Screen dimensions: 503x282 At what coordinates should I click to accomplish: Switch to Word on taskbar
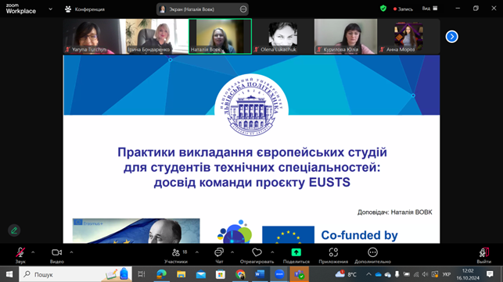pos(260,274)
